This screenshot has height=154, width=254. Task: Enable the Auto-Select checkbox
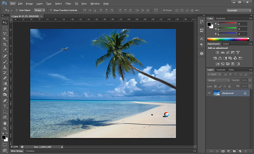click(x=17, y=11)
